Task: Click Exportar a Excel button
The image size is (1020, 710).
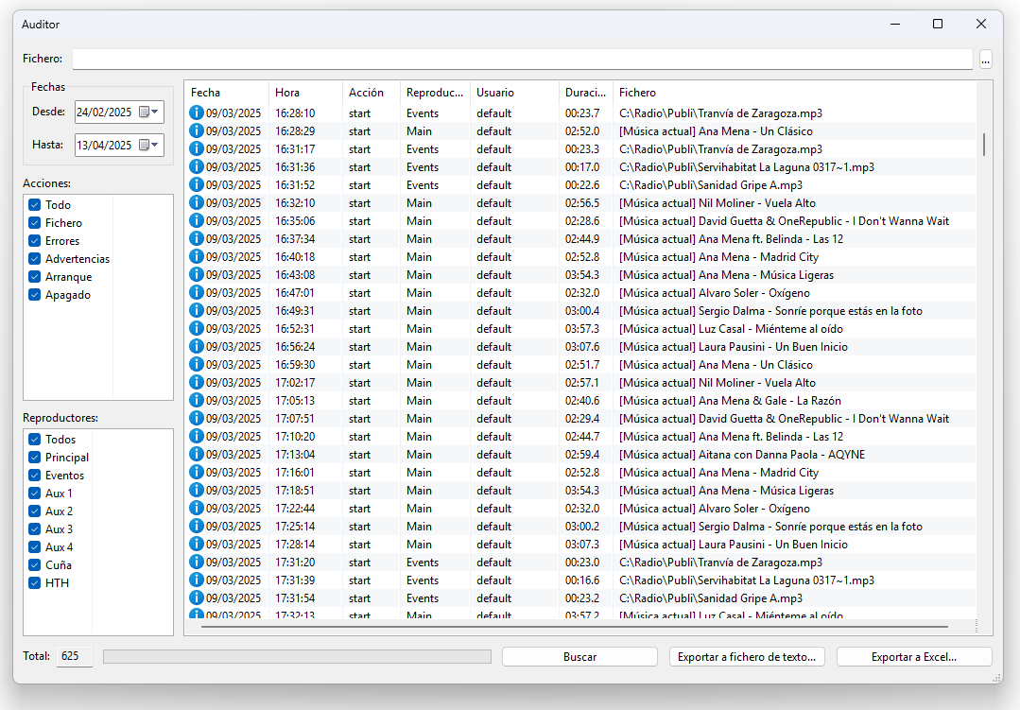Action: (913, 657)
